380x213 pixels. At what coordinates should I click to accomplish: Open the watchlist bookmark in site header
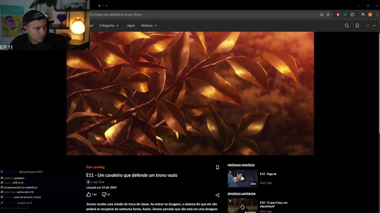[x=357, y=26]
